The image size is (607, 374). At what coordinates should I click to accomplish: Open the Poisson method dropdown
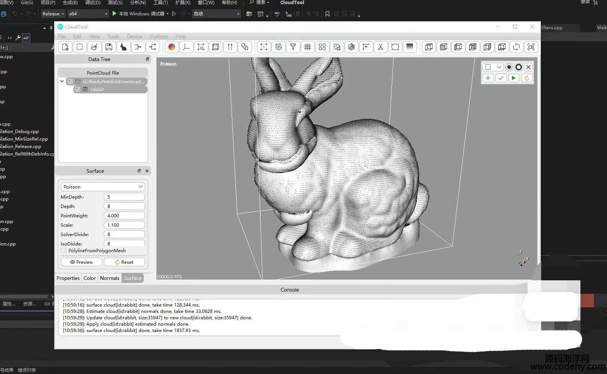[102, 187]
